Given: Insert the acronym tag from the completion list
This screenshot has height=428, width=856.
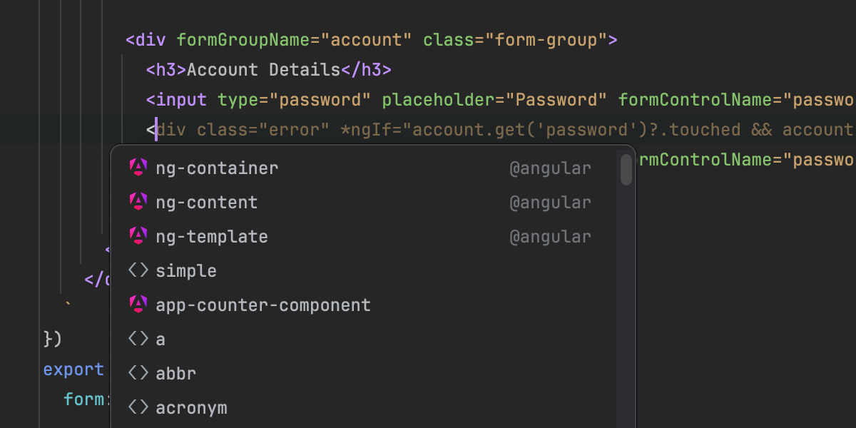Looking at the screenshot, I should pos(191,408).
